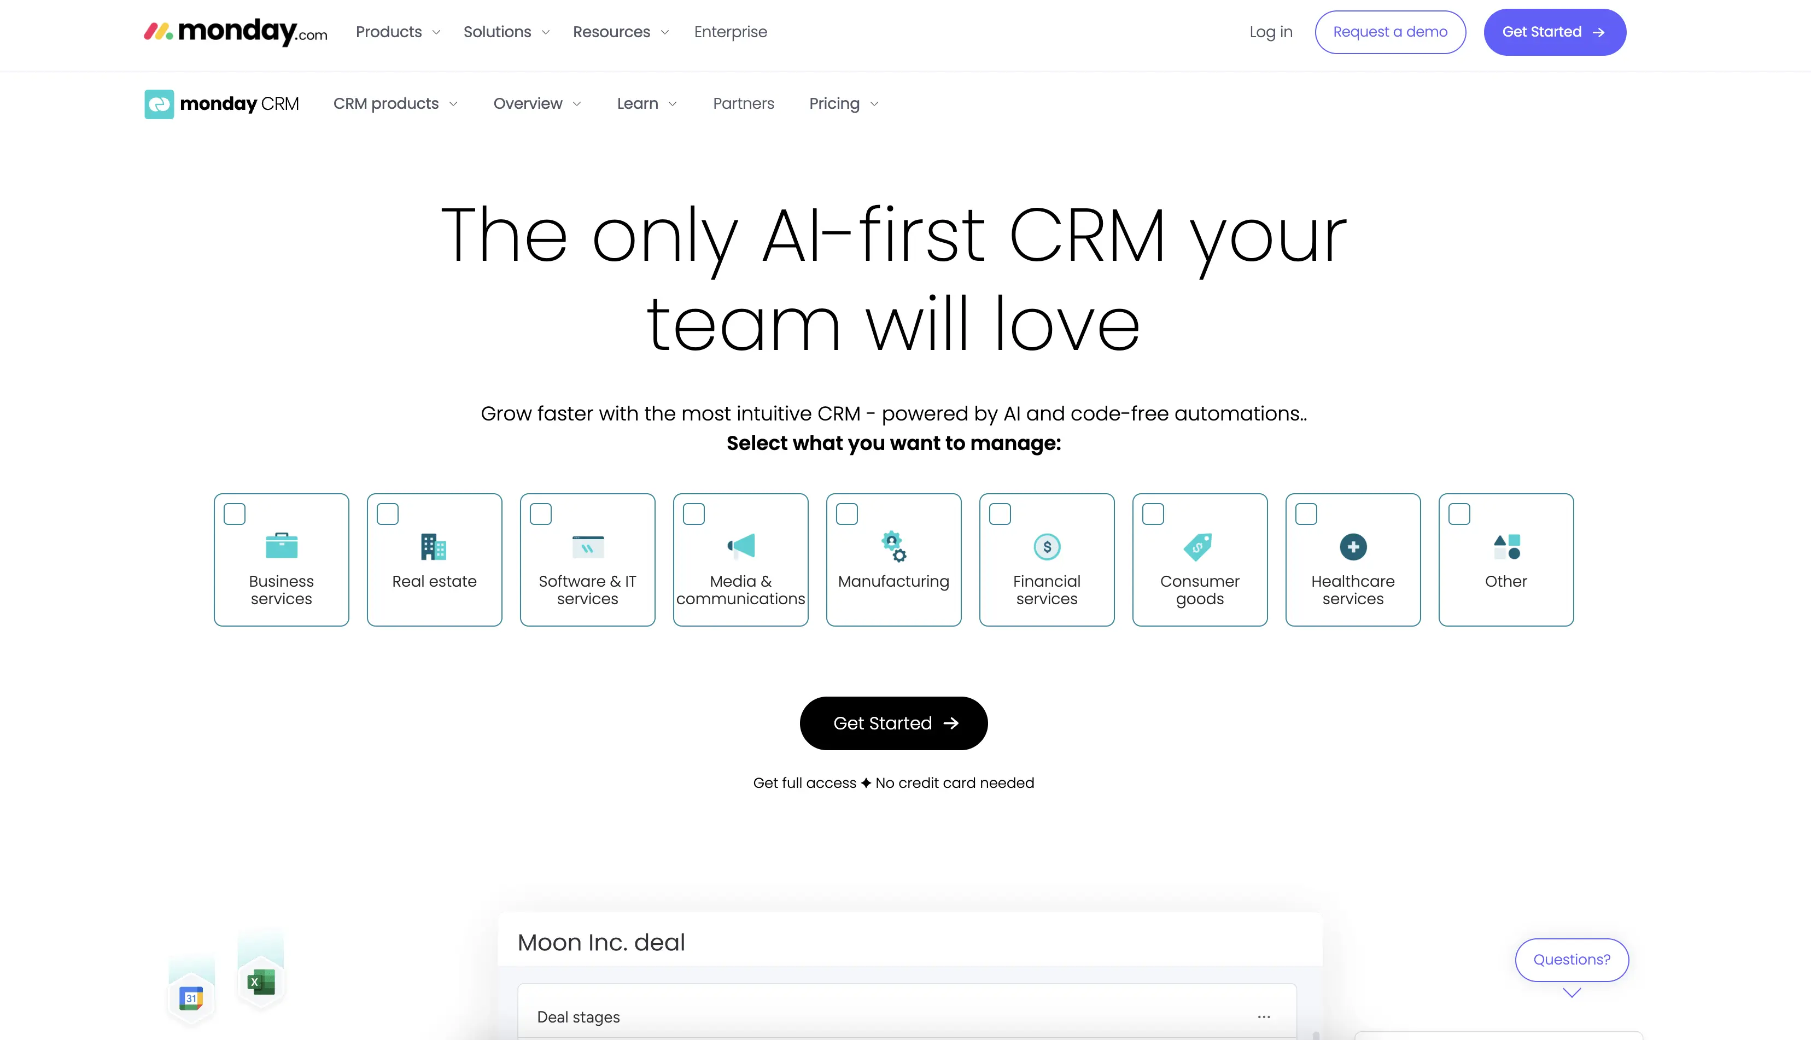
Task: Select the Other checkbox
Action: coord(1459,513)
